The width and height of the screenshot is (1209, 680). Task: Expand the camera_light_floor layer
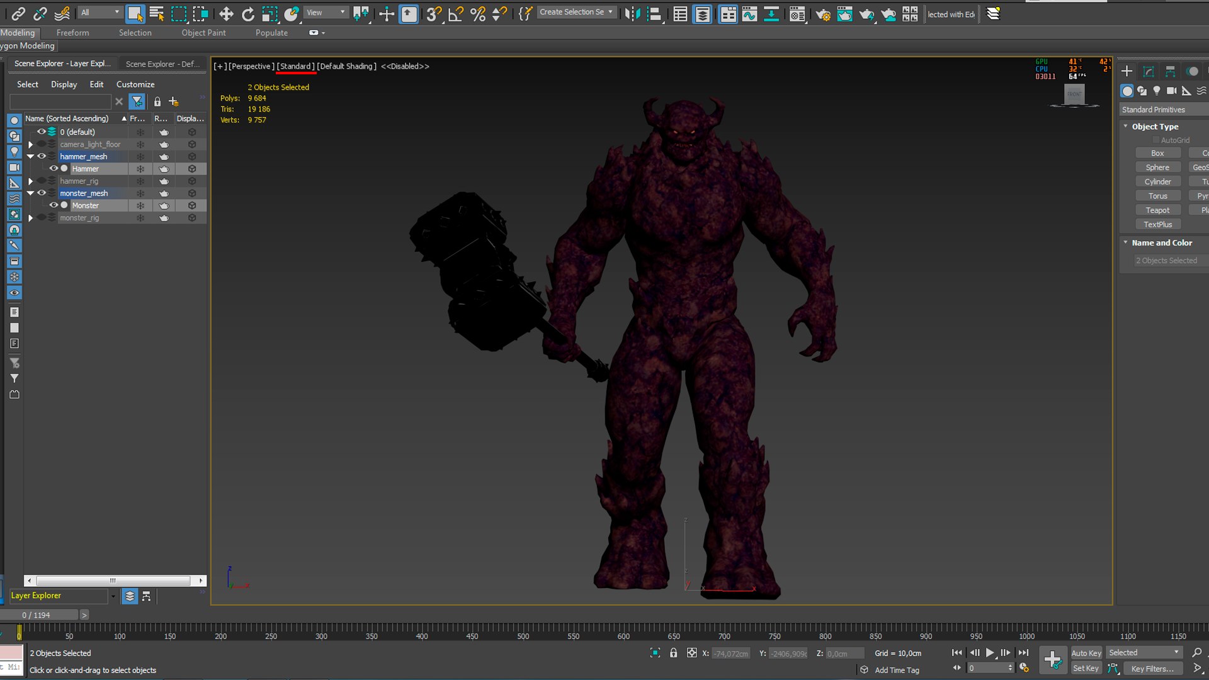[30, 144]
